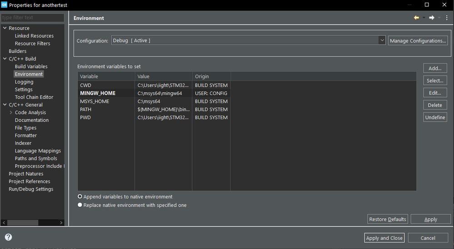This screenshot has width=454, height=249.
Task: Collapse the Resource tree node
Action: pyautogui.click(x=5, y=28)
